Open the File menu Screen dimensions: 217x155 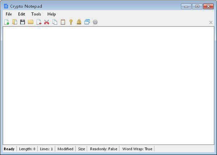pos(9,14)
